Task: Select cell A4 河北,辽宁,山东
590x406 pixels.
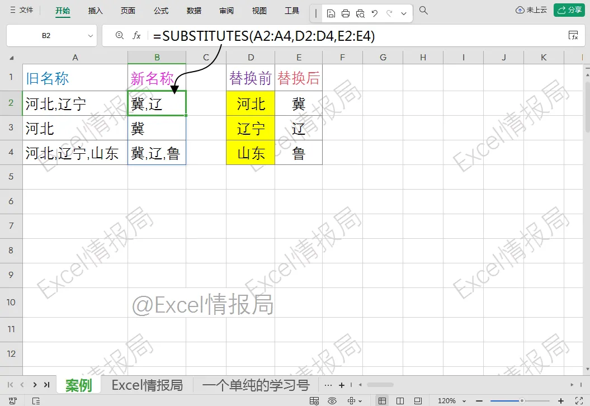Action: [x=75, y=153]
